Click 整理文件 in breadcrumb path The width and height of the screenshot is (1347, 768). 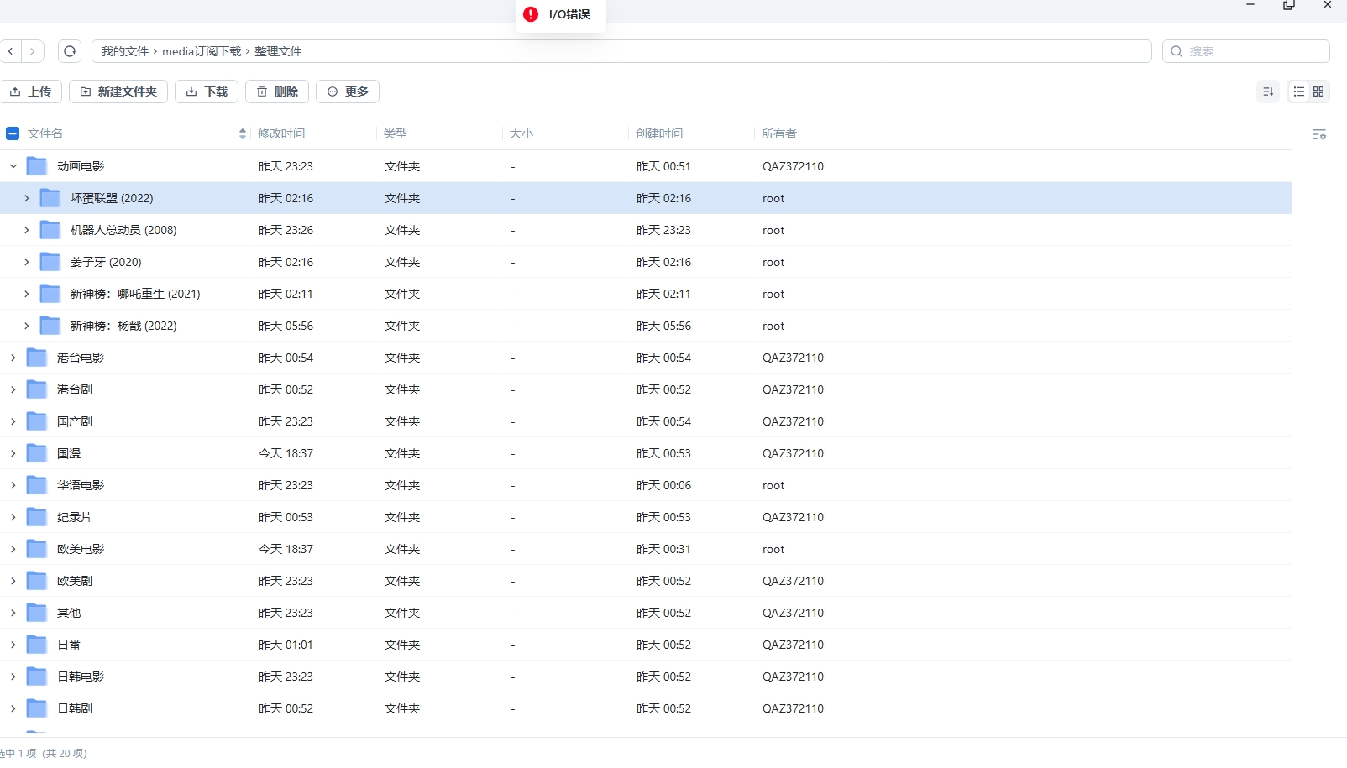278,51
